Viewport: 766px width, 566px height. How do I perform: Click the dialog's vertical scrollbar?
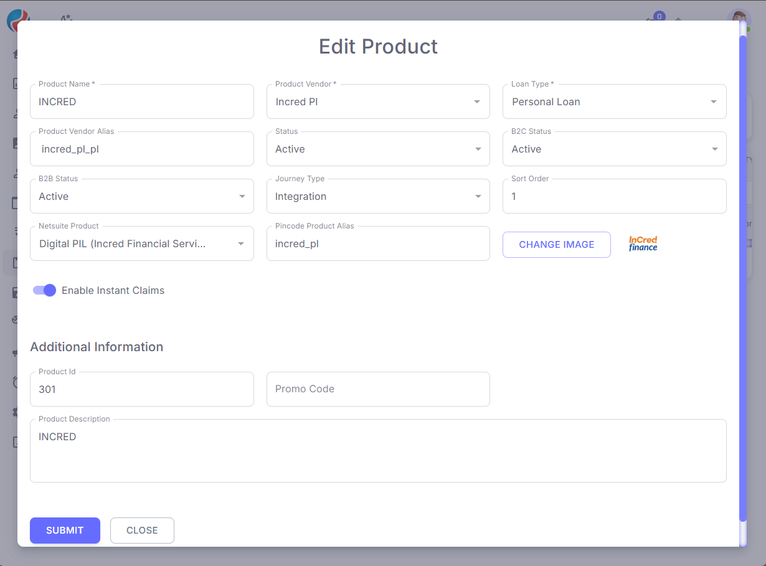click(x=742, y=280)
